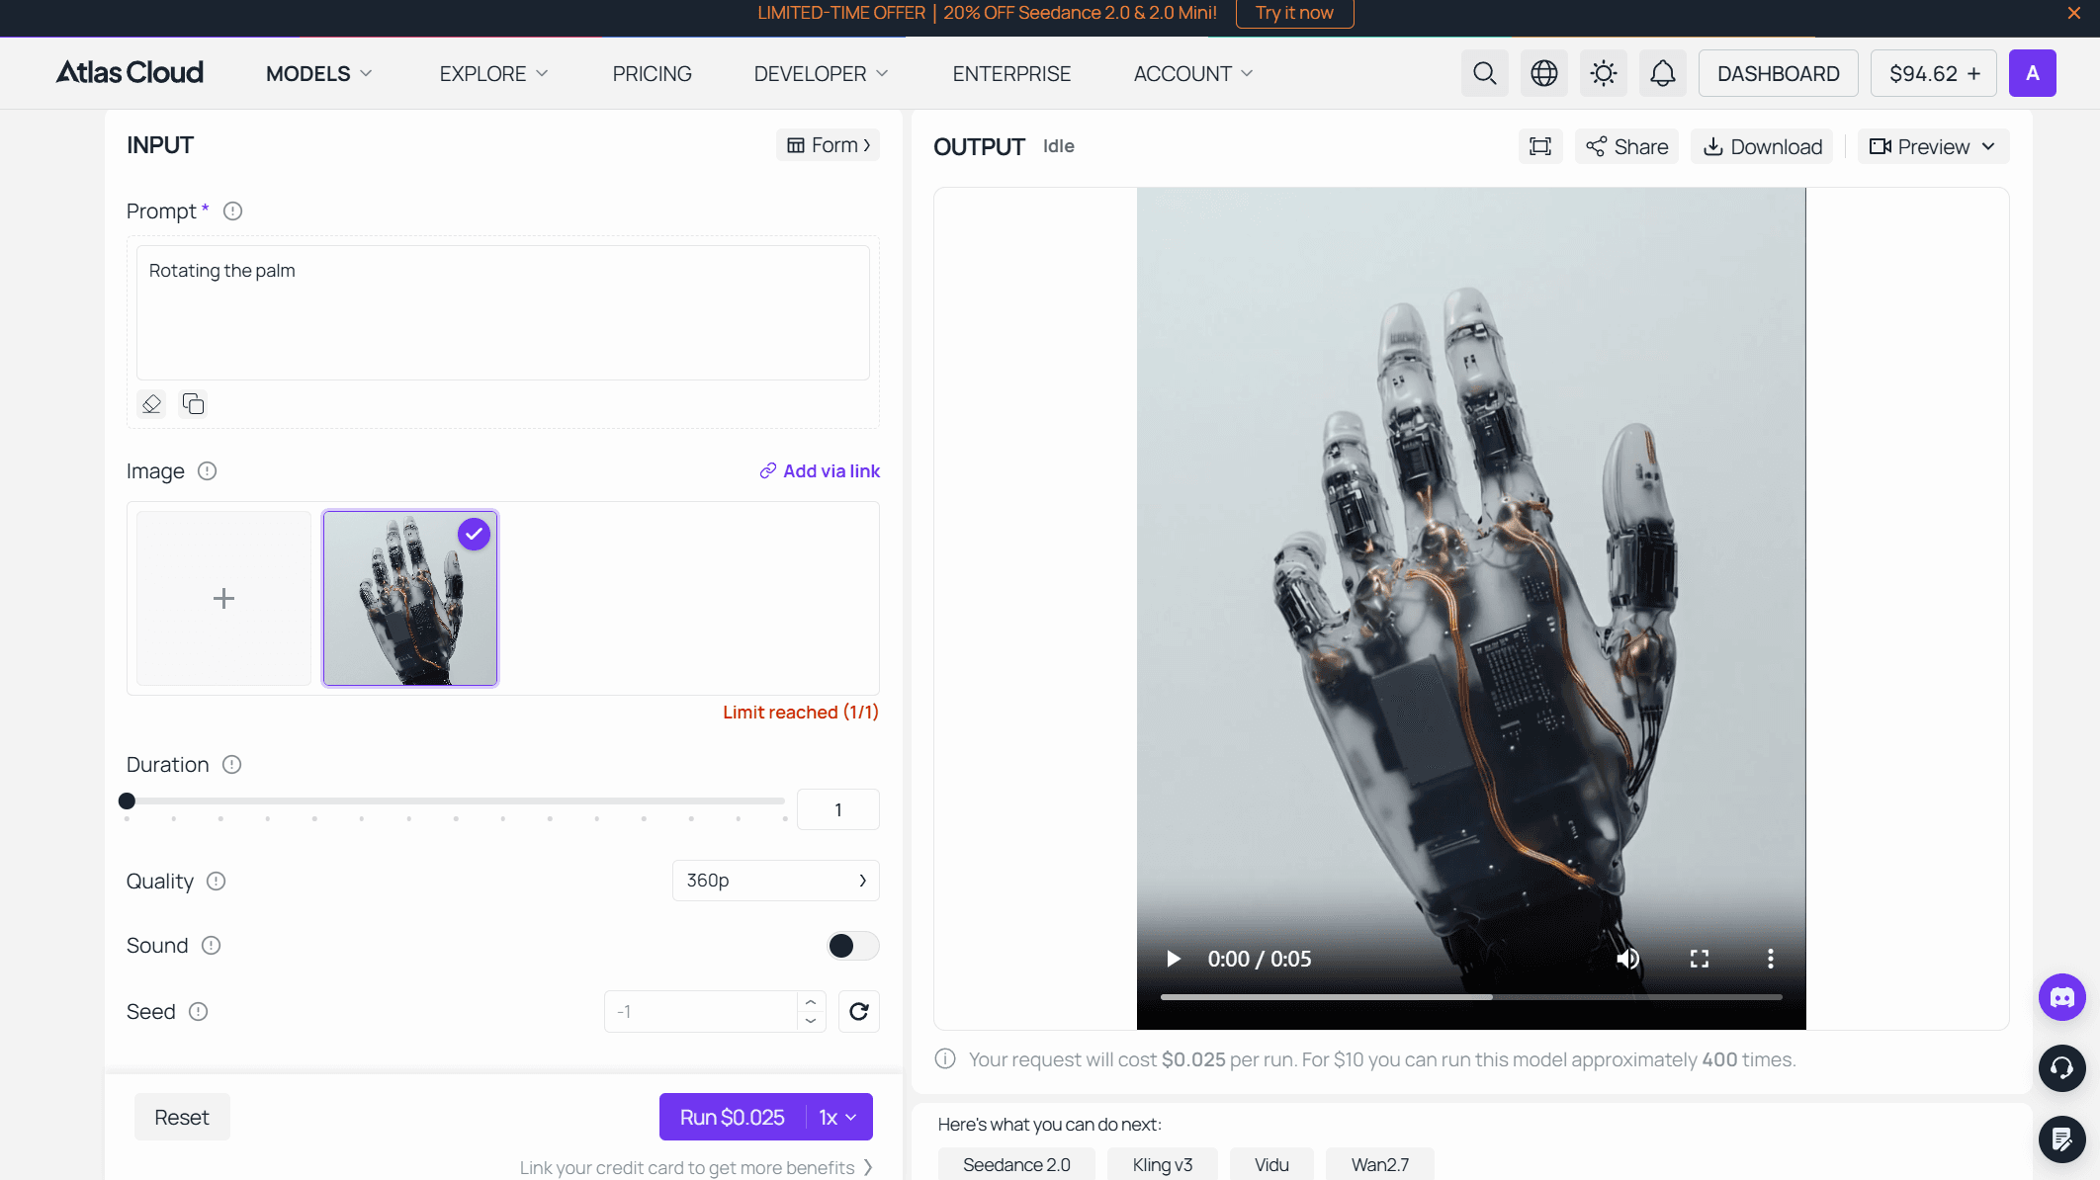The width and height of the screenshot is (2100, 1180).
Task: Click the Atlas Cloud logo
Action: click(130, 73)
